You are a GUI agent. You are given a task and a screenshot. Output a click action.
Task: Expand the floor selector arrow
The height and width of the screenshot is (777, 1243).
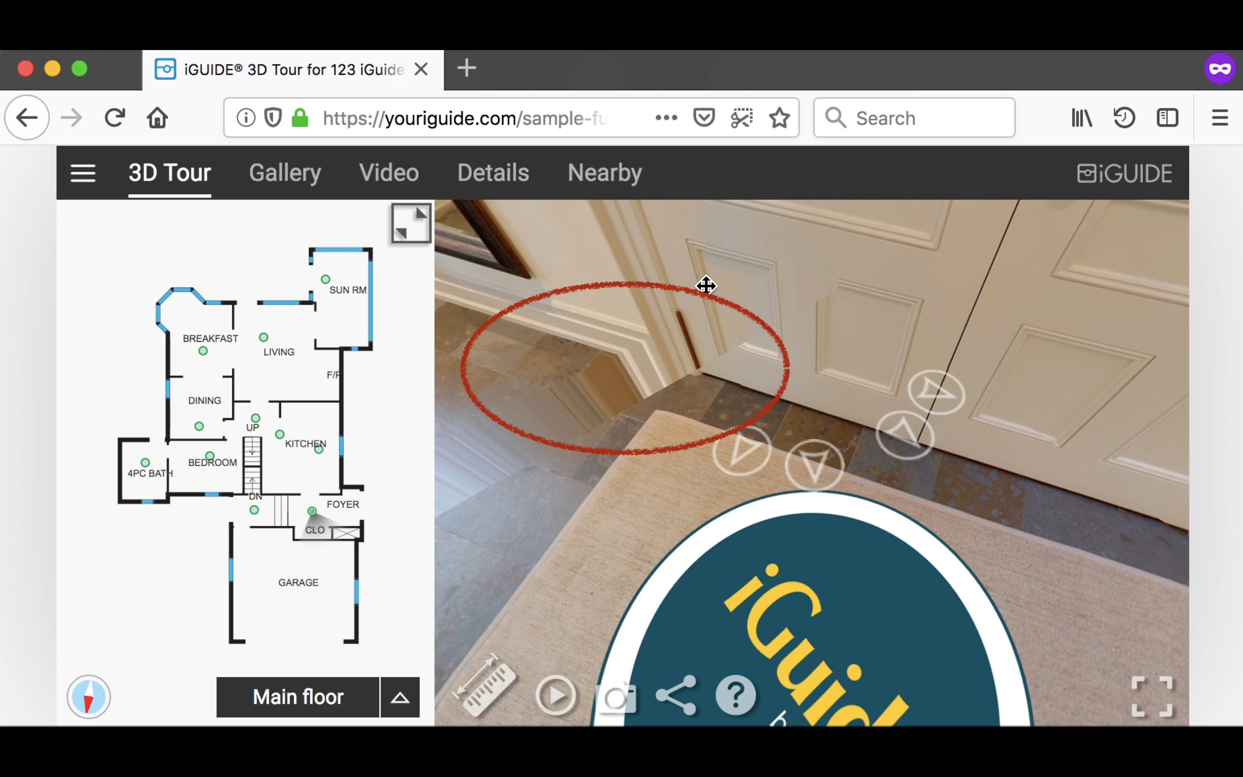400,697
